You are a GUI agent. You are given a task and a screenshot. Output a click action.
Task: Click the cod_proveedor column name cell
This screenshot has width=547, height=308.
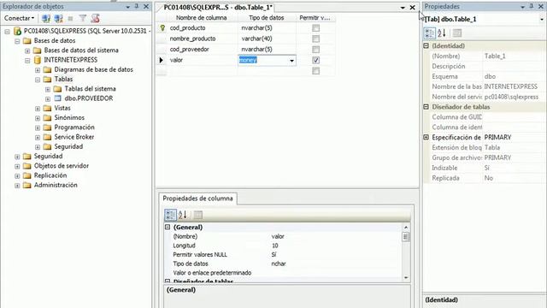(x=203, y=50)
